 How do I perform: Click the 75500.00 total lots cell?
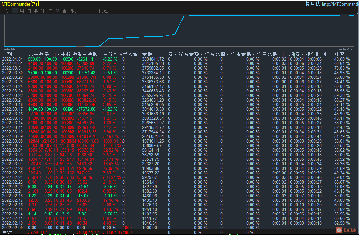click(x=36, y=136)
